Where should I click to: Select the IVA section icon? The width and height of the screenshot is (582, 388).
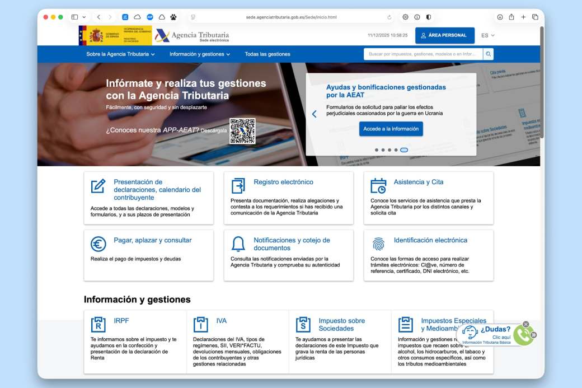click(x=201, y=324)
